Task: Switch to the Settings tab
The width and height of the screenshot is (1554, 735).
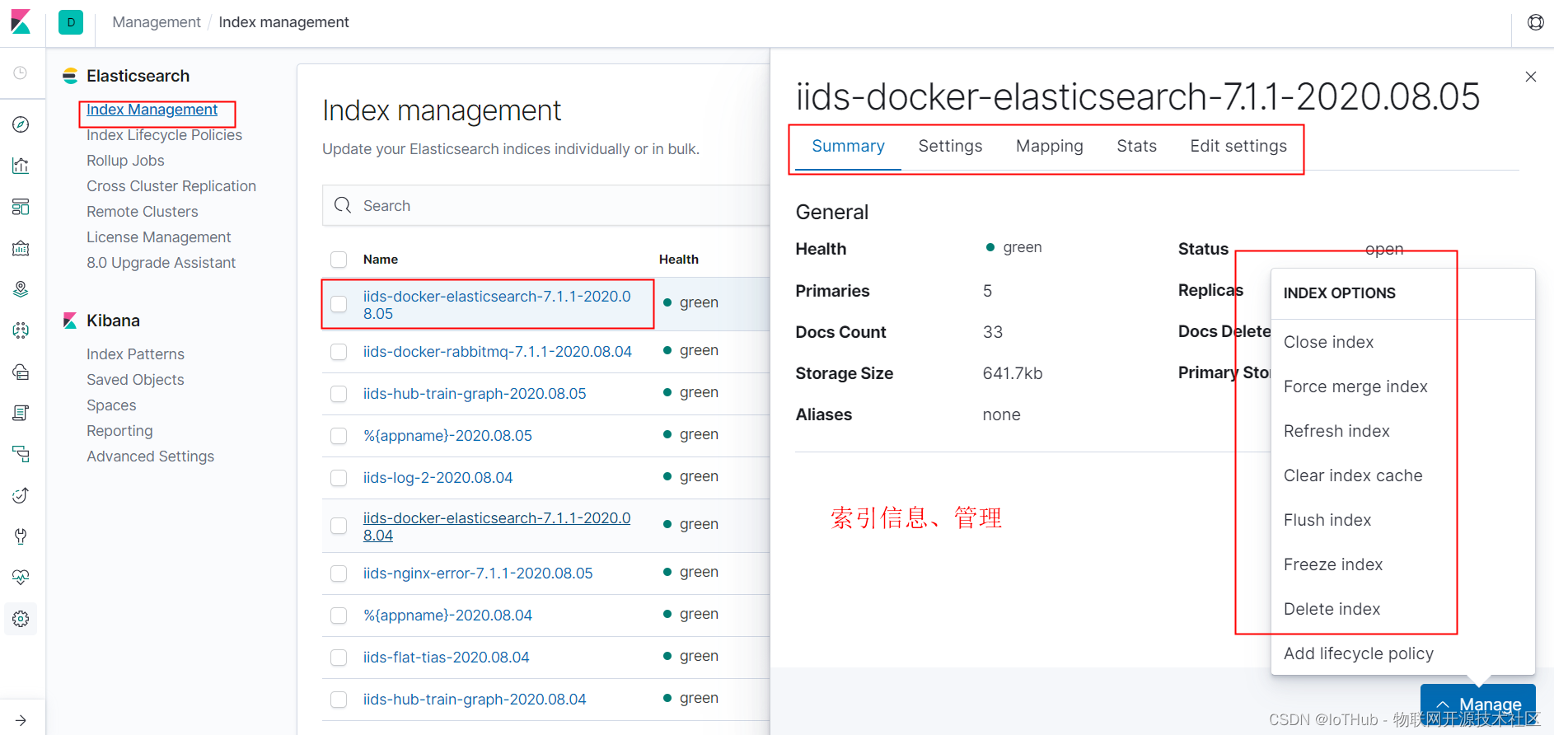Action: click(950, 147)
